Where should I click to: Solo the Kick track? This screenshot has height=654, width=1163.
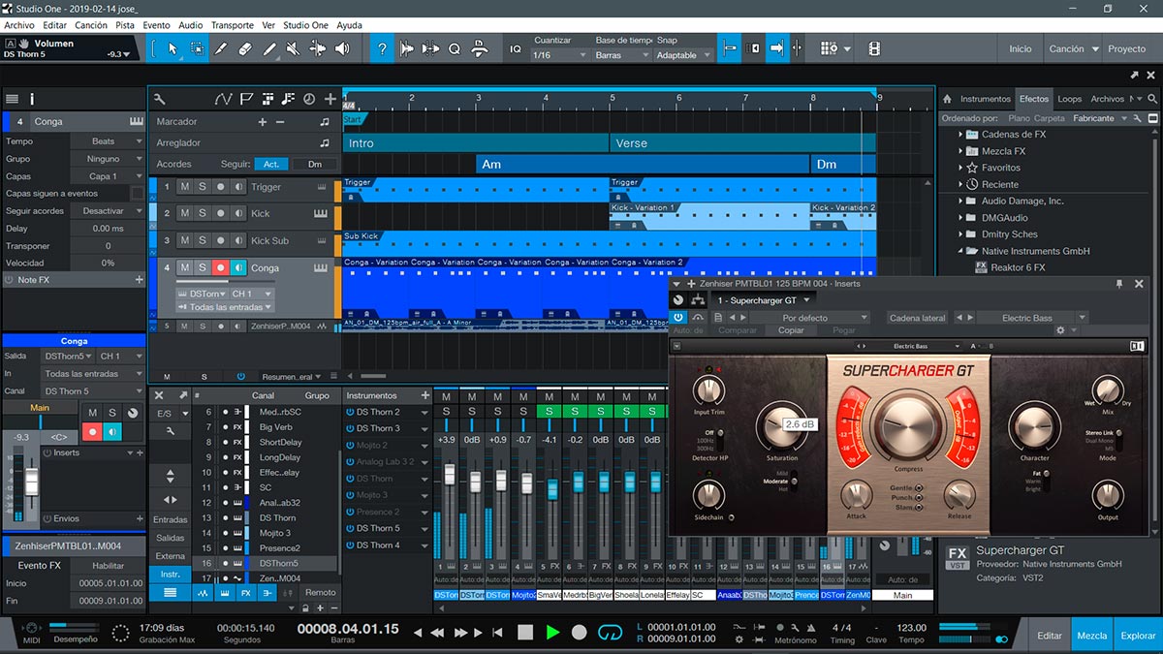(203, 213)
